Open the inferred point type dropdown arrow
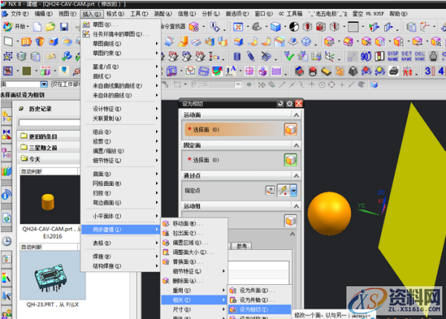 click(294, 190)
